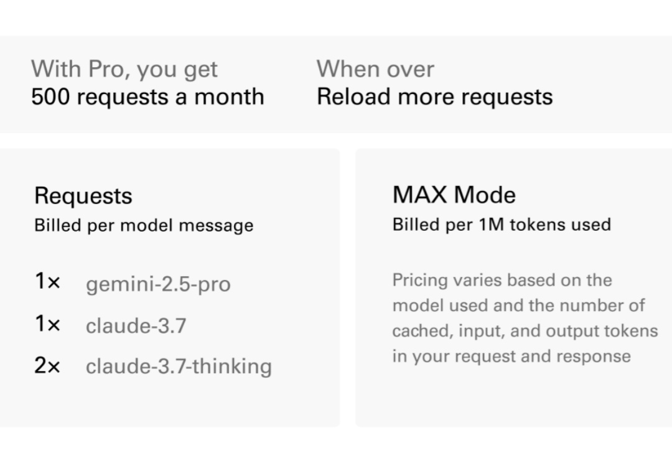The image size is (672, 463).
Task: Click the 'cached, input, and output tokens' line
Action: coord(525,331)
